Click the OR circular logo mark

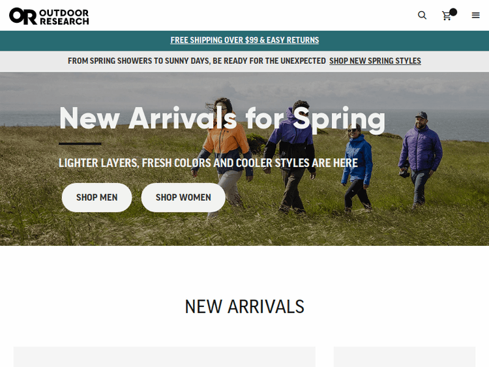[23, 16]
